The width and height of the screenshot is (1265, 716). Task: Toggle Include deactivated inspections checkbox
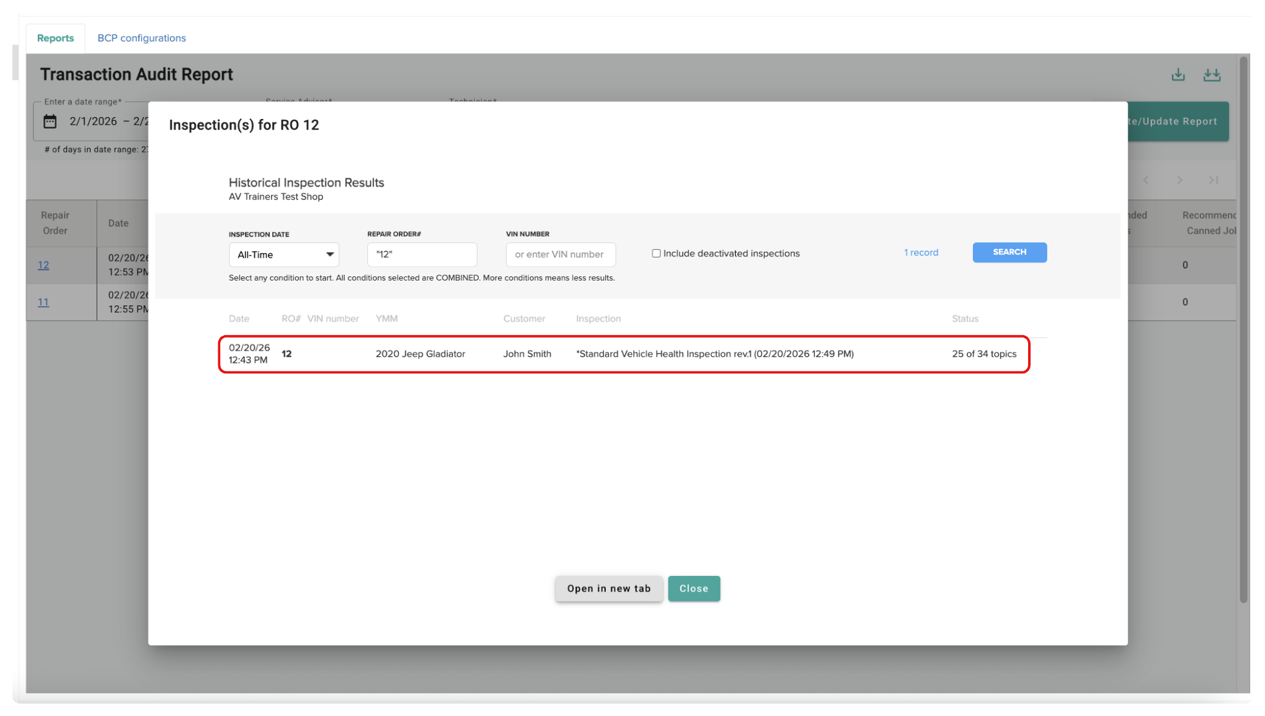click(x=656, y=253)
